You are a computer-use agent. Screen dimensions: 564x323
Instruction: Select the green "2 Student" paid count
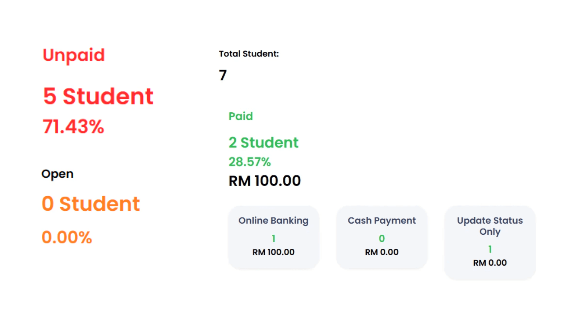pos(263,142)
